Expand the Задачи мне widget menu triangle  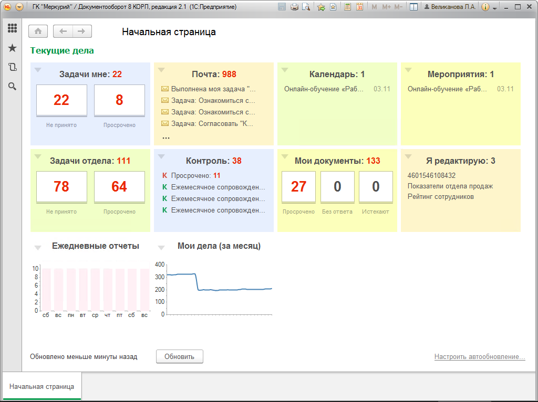tap(38, 70)
